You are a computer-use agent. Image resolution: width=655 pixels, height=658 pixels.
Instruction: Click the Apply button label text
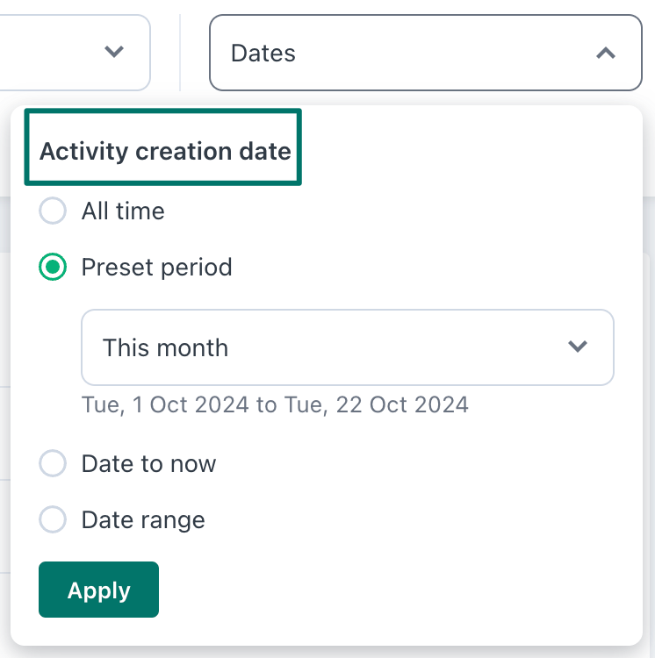(x=98, y=590)
